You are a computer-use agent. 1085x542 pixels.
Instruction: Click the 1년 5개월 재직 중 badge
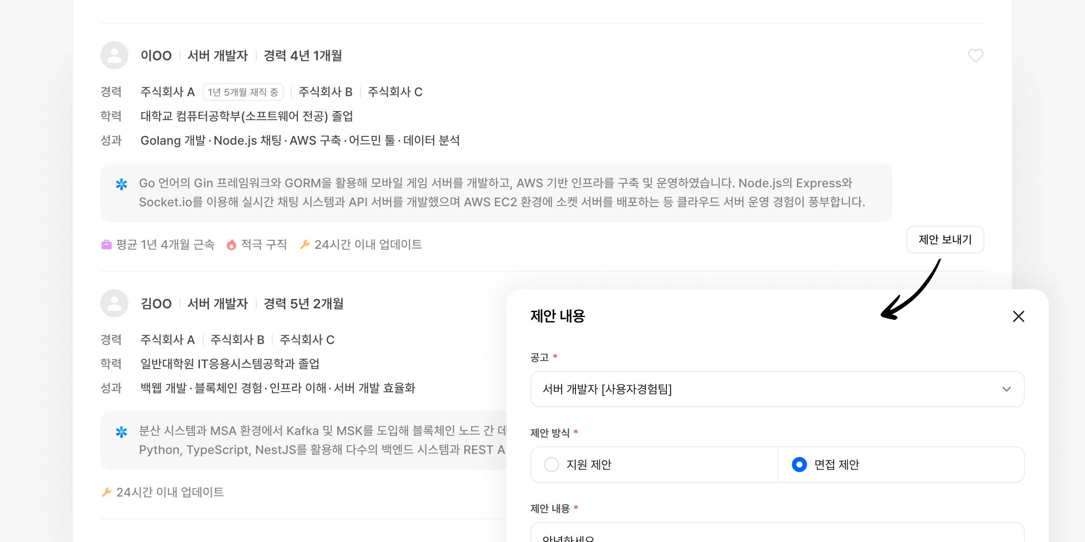pyautogui.click(x=243, y=92)
